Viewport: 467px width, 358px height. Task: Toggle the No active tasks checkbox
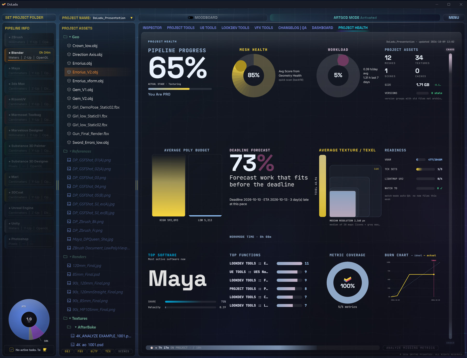coord(11,350)
